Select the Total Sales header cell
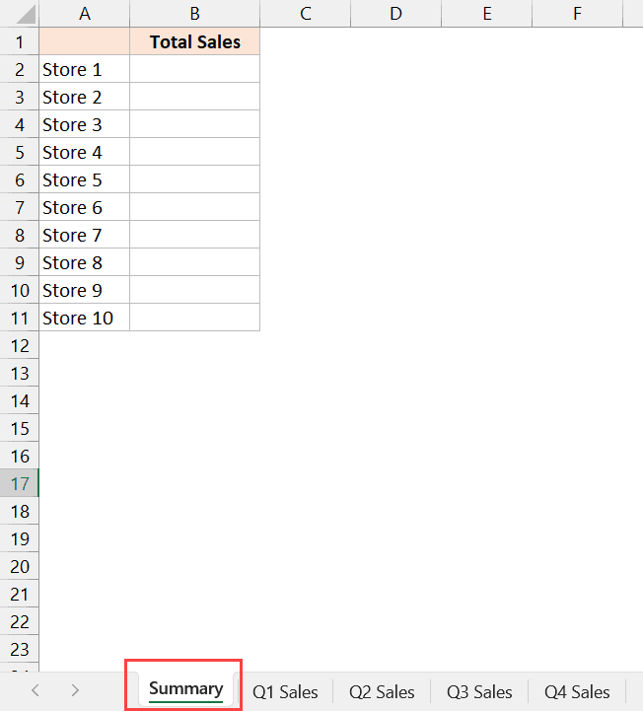Image resolution: width=643 pixels, height=711 pixels. click(195, 41)
